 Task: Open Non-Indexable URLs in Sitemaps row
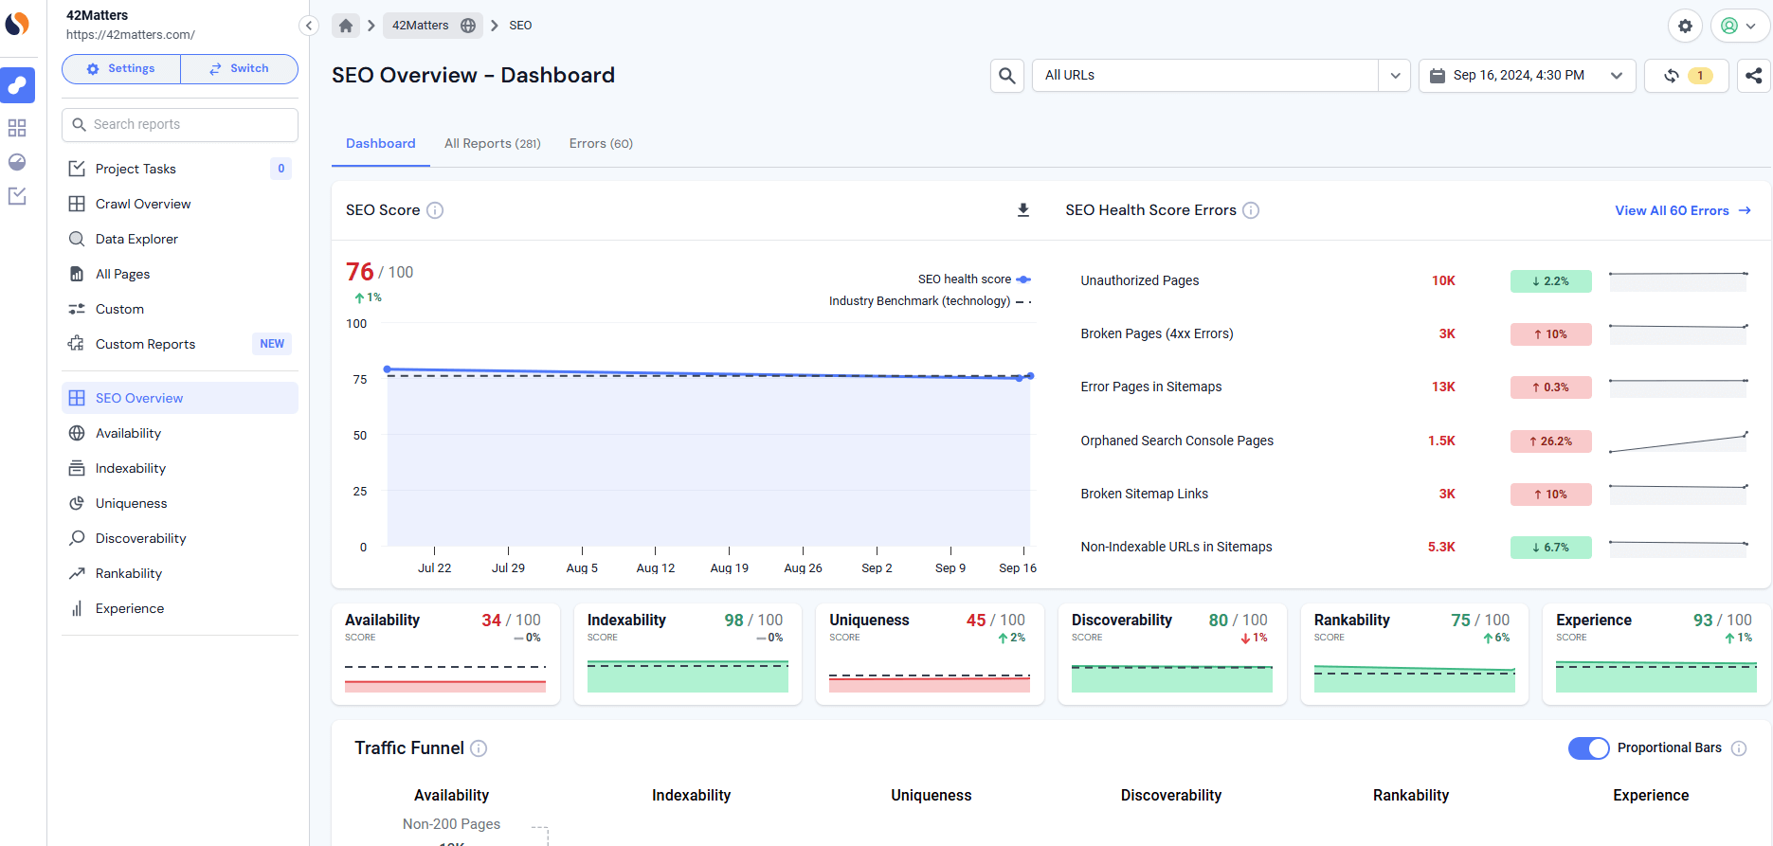(x=1416, y=547)
